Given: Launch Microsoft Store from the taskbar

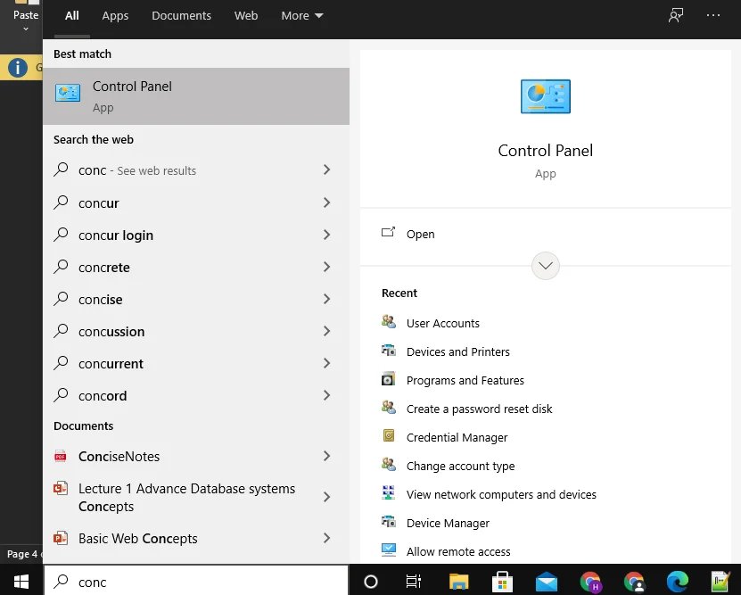Looking at the screenshot, I should point(502,582).
